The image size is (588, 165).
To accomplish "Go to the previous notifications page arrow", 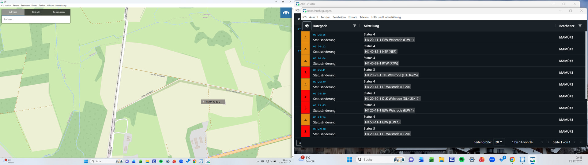I will coord(548,142).
